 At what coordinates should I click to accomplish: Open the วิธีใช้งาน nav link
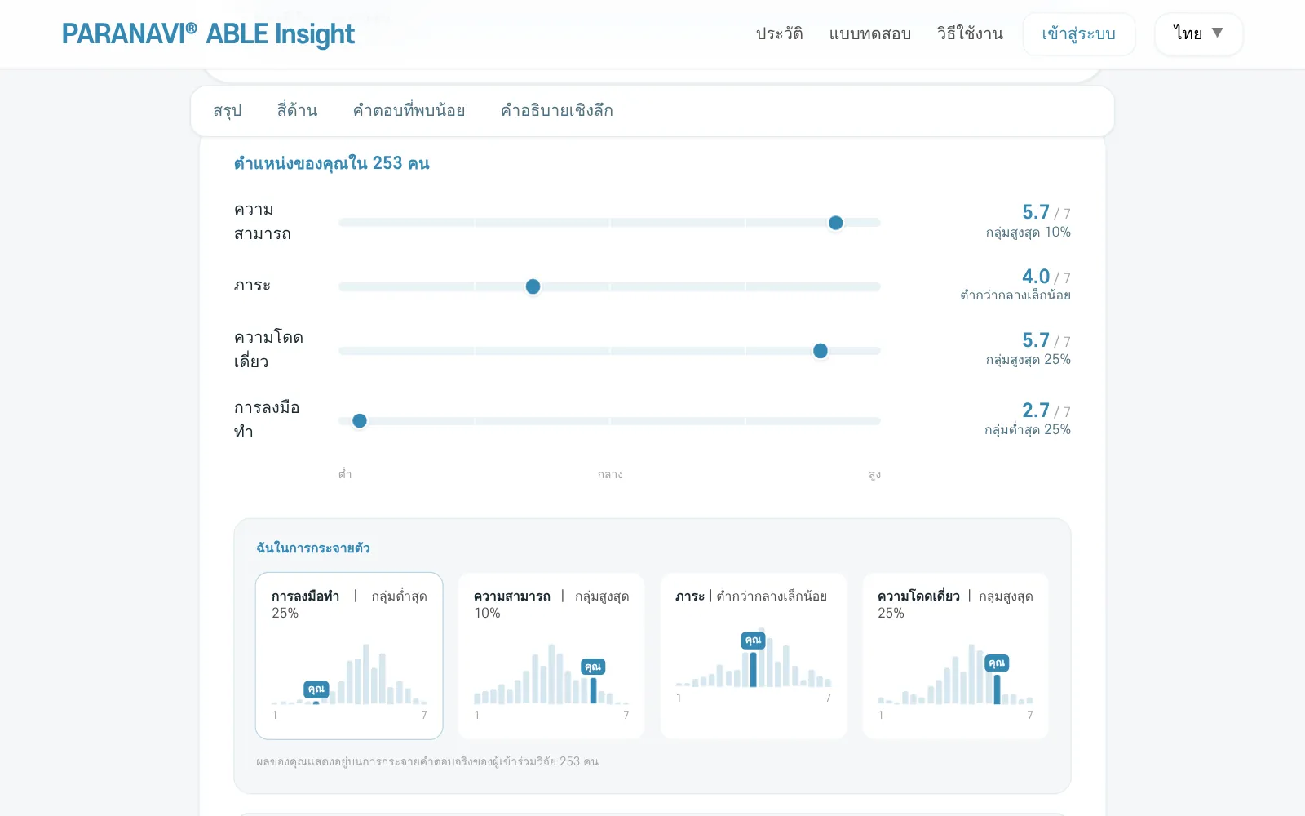(x=970, y=33)
